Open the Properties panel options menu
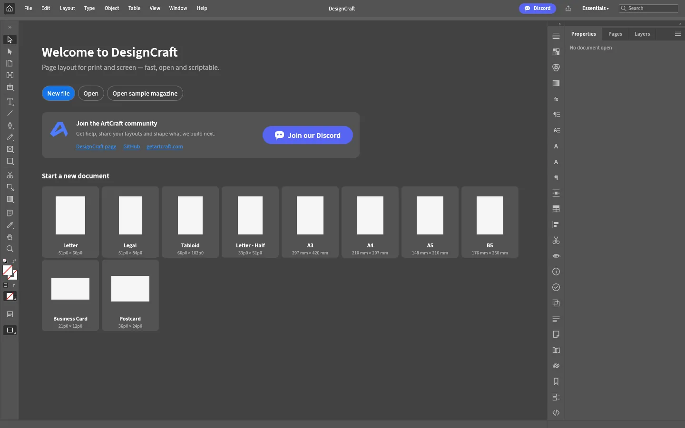685x428 pixels. click(x=678, y=34)
